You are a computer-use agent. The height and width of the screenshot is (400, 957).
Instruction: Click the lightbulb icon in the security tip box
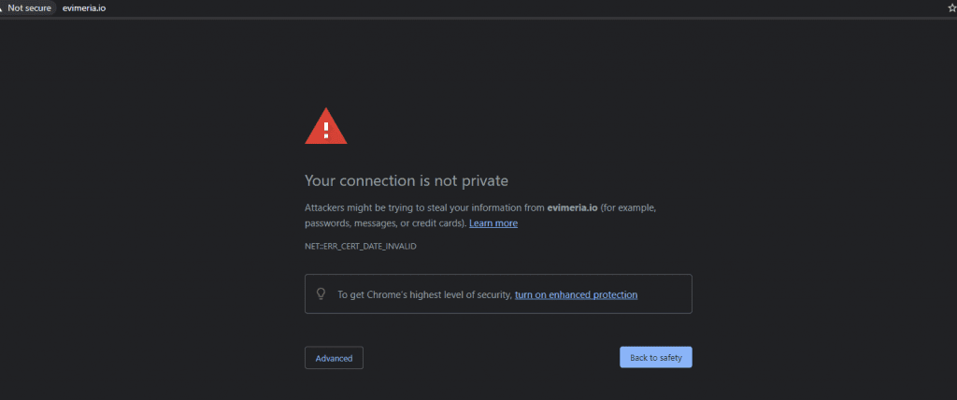[x=321, y=293]
